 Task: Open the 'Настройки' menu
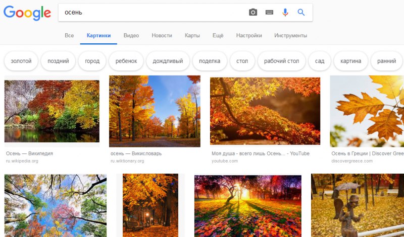tap(249, 35)
